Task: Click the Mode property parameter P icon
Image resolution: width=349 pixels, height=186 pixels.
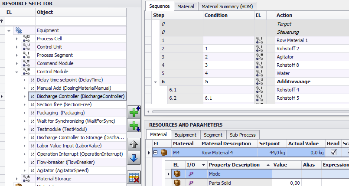Action: pyautogui.click(x=190, y=174)
